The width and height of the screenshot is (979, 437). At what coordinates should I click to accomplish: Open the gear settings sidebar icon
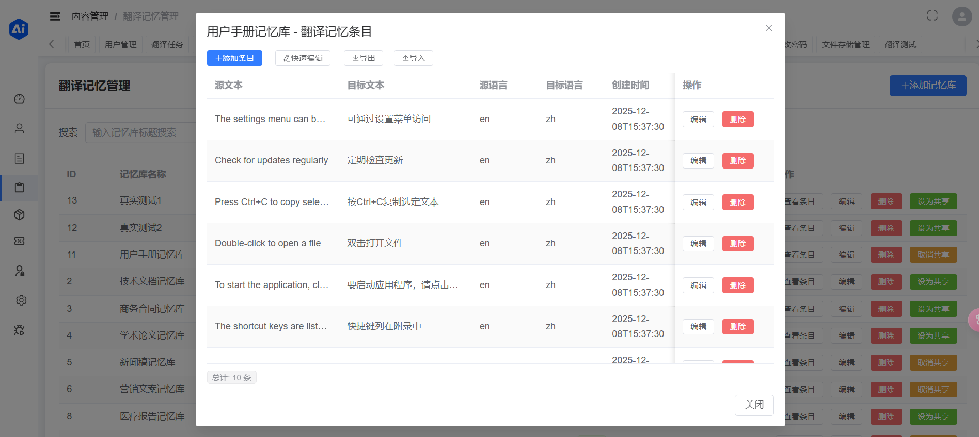21,300
